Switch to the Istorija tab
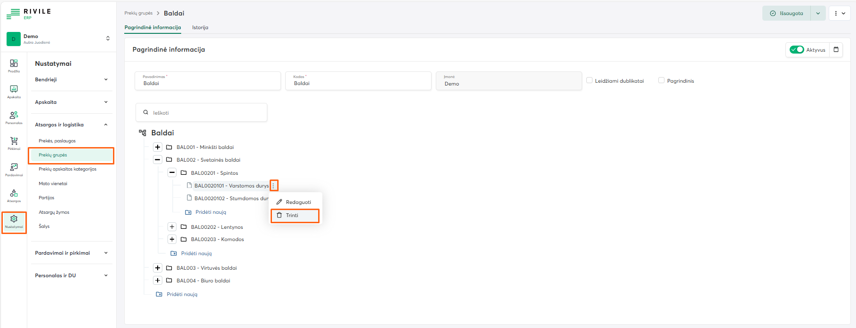856x328 pixels. (200, 28)
